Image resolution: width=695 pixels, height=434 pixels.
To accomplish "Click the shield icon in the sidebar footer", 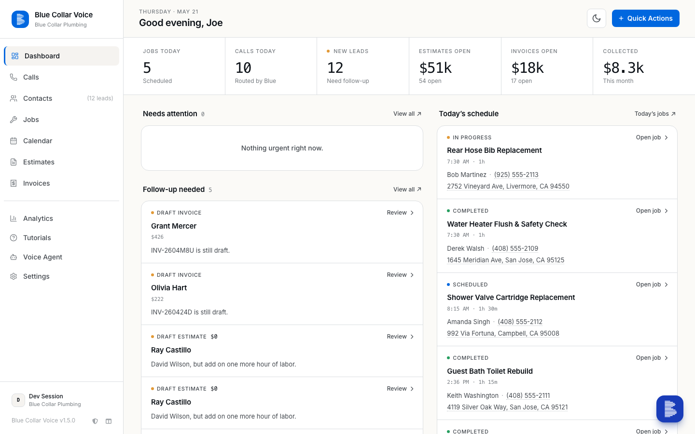I will click(x=95, y=421).
